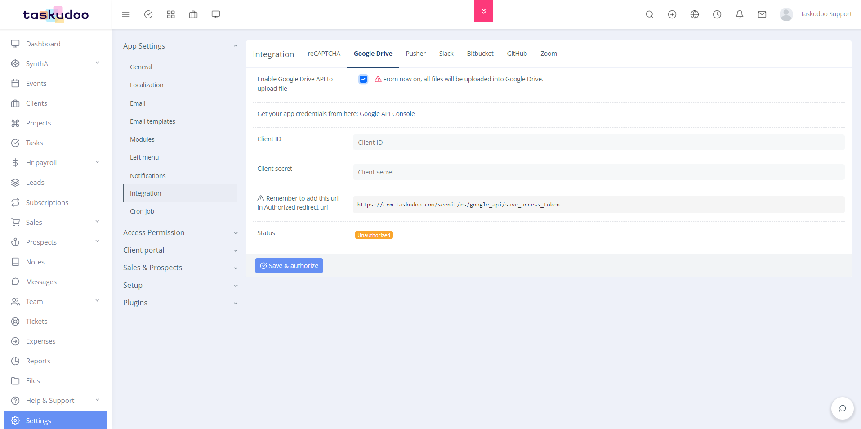Image resolution: width=861 pixels, height=429 pixels.
Task: Click the Clients sidebar icon
Action: tap(15, 103)
